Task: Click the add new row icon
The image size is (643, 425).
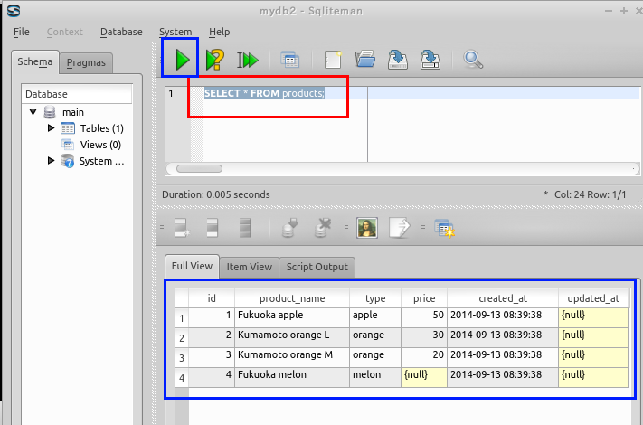Action: 182,228
